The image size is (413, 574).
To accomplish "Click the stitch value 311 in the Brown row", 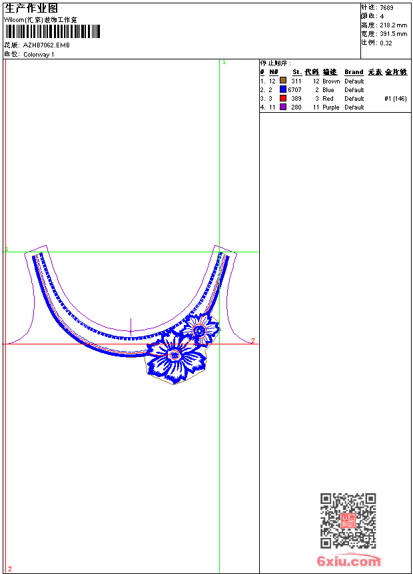I will pyautogui.click(x=296, y=81).
